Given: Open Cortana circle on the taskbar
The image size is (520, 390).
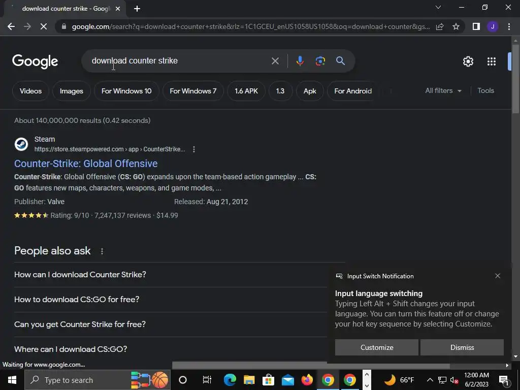Looking at the screenshot, I should 183,380.
